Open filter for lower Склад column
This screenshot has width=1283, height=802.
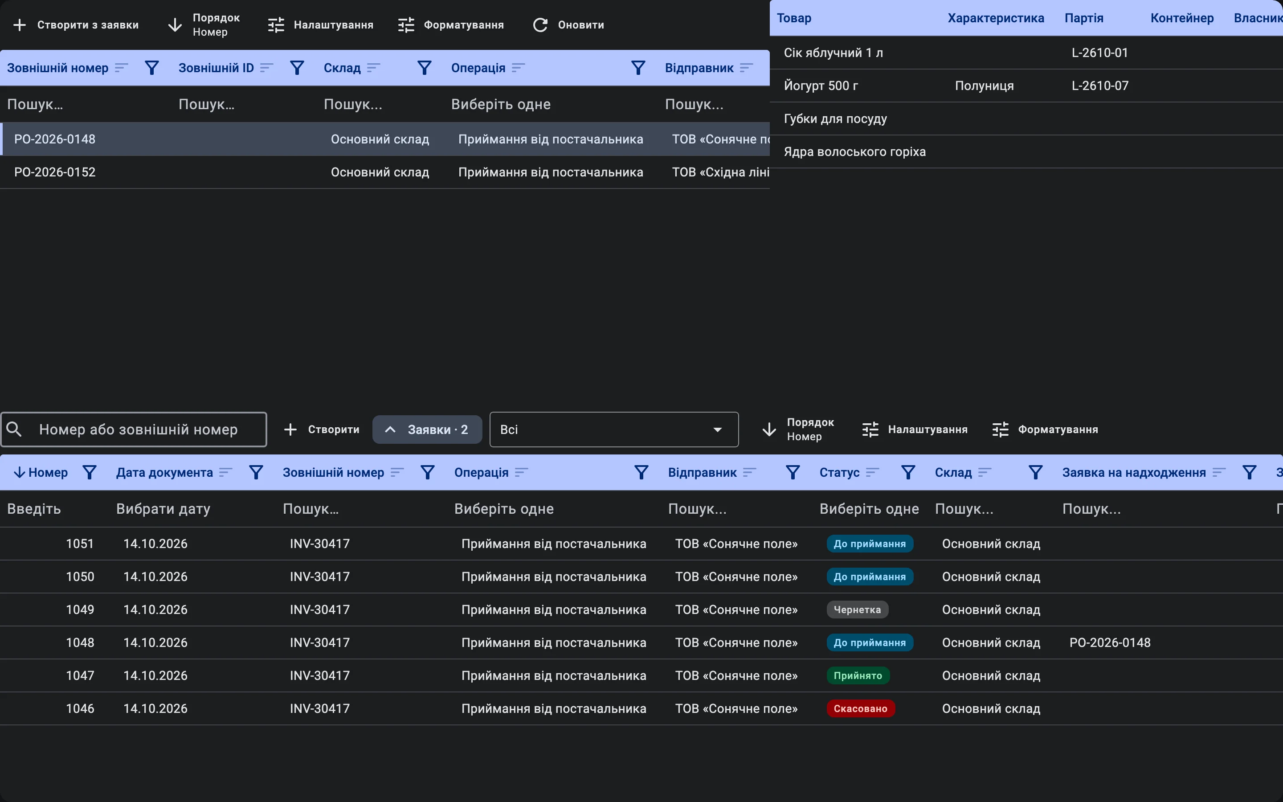click(1035, 472)
